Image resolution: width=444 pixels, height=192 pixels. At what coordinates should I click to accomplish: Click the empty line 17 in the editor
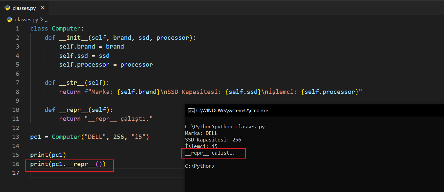98,173
